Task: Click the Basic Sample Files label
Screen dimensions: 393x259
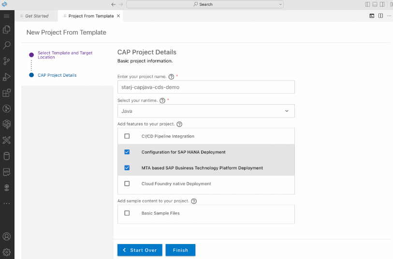Action: point(160,213)
